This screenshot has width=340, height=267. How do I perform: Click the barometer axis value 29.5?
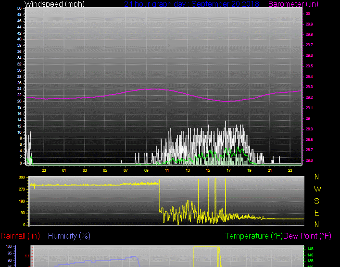pyautogui.click(x=309, y=66)
